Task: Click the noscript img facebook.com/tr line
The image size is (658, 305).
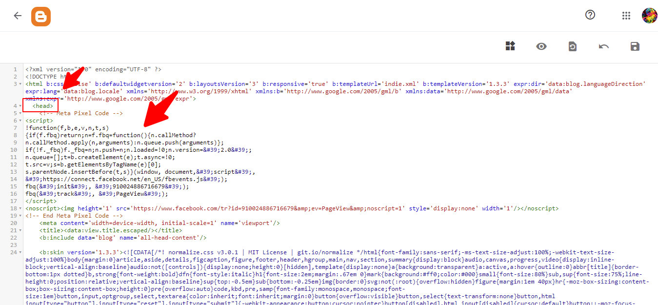Action: point(292,208)
